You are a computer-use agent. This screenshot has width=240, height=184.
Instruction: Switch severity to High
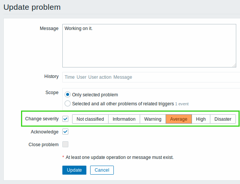[x=201, y=119]
